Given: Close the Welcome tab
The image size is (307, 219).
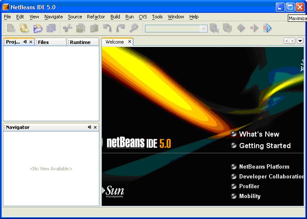Looking at the screenshot, I should 130,42.
